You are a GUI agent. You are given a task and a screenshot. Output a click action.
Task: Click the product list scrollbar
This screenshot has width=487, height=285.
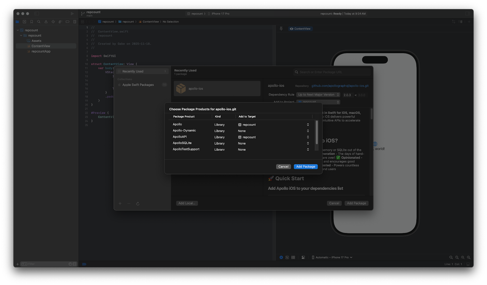[317, 132]
